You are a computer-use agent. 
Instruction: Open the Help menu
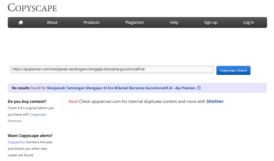(174, 22)
